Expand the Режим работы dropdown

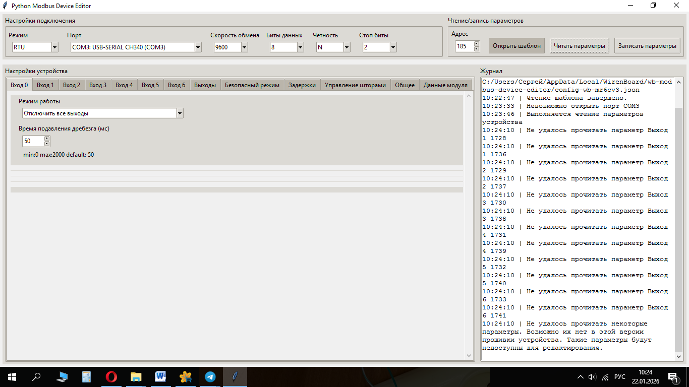180,113
